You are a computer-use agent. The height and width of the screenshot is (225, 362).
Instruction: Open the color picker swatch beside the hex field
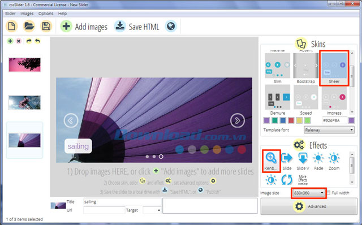(x=351, y=120)
